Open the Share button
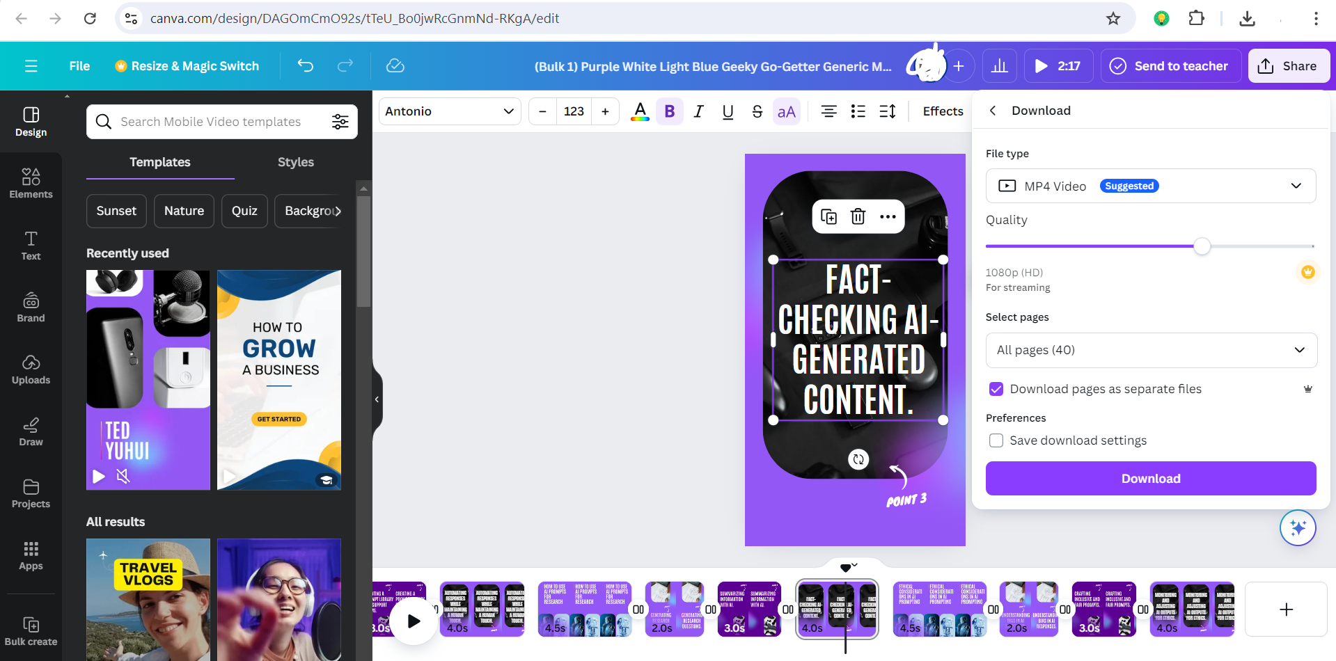The image size is (1336, 661). (1289, 66)
